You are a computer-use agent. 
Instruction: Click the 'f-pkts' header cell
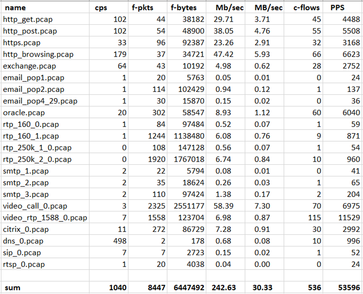pos(140,7)
